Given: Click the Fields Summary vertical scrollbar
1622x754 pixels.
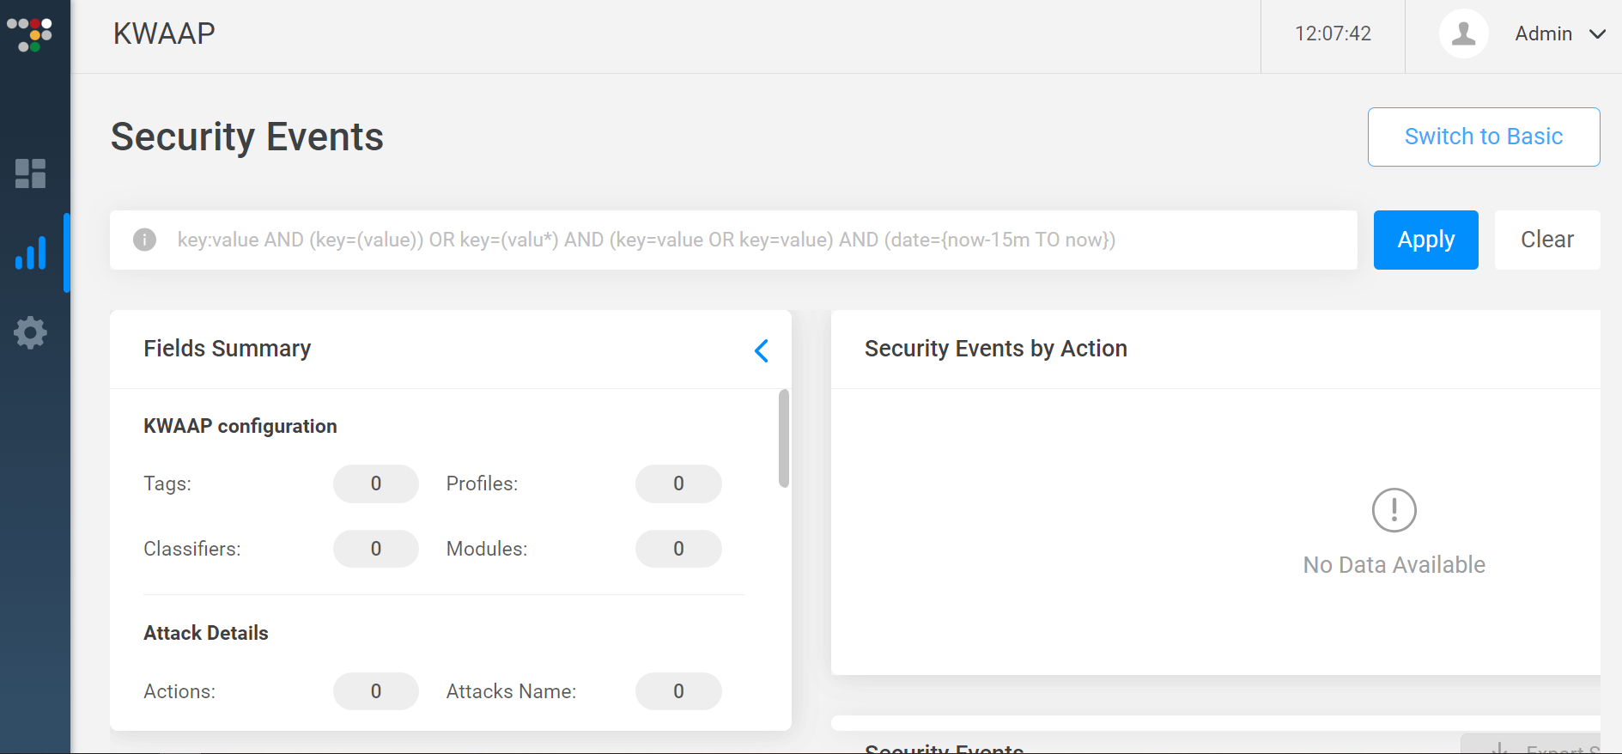Looking at the screenshot, I should [x=783, y=438].
